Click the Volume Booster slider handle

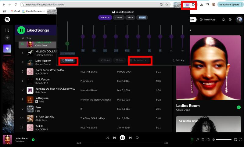pyautogui.click(x=67, y=44)
